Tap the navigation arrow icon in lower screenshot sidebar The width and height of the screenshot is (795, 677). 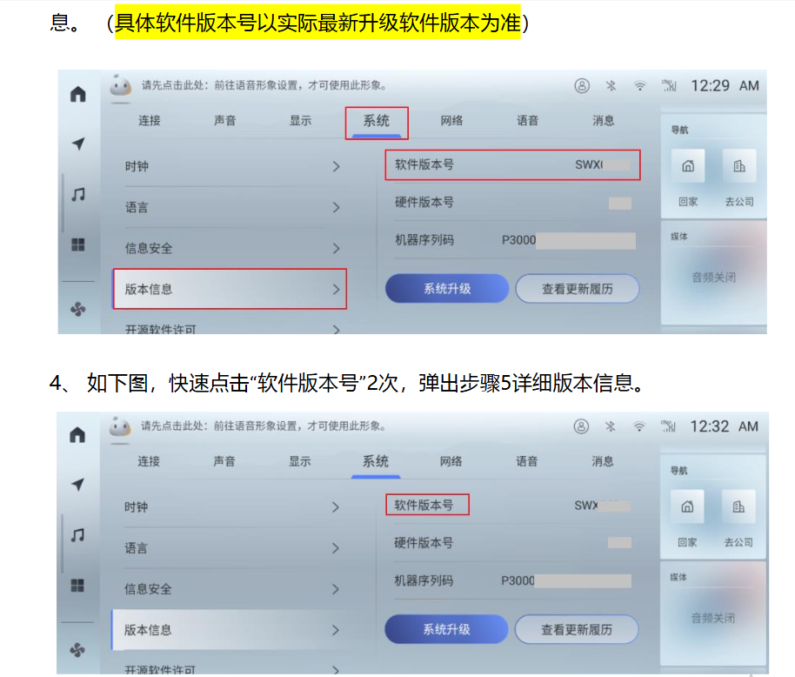click(77, 485)
